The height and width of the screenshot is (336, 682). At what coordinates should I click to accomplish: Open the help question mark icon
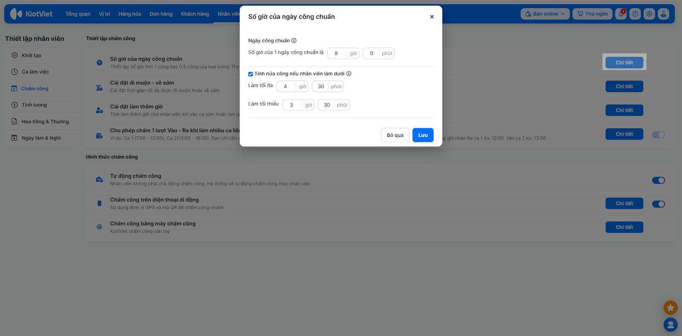[x=635, y=14]
